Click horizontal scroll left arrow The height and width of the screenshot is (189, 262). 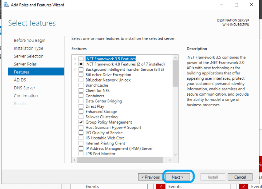pyautogui.click(x=75, y=160)
